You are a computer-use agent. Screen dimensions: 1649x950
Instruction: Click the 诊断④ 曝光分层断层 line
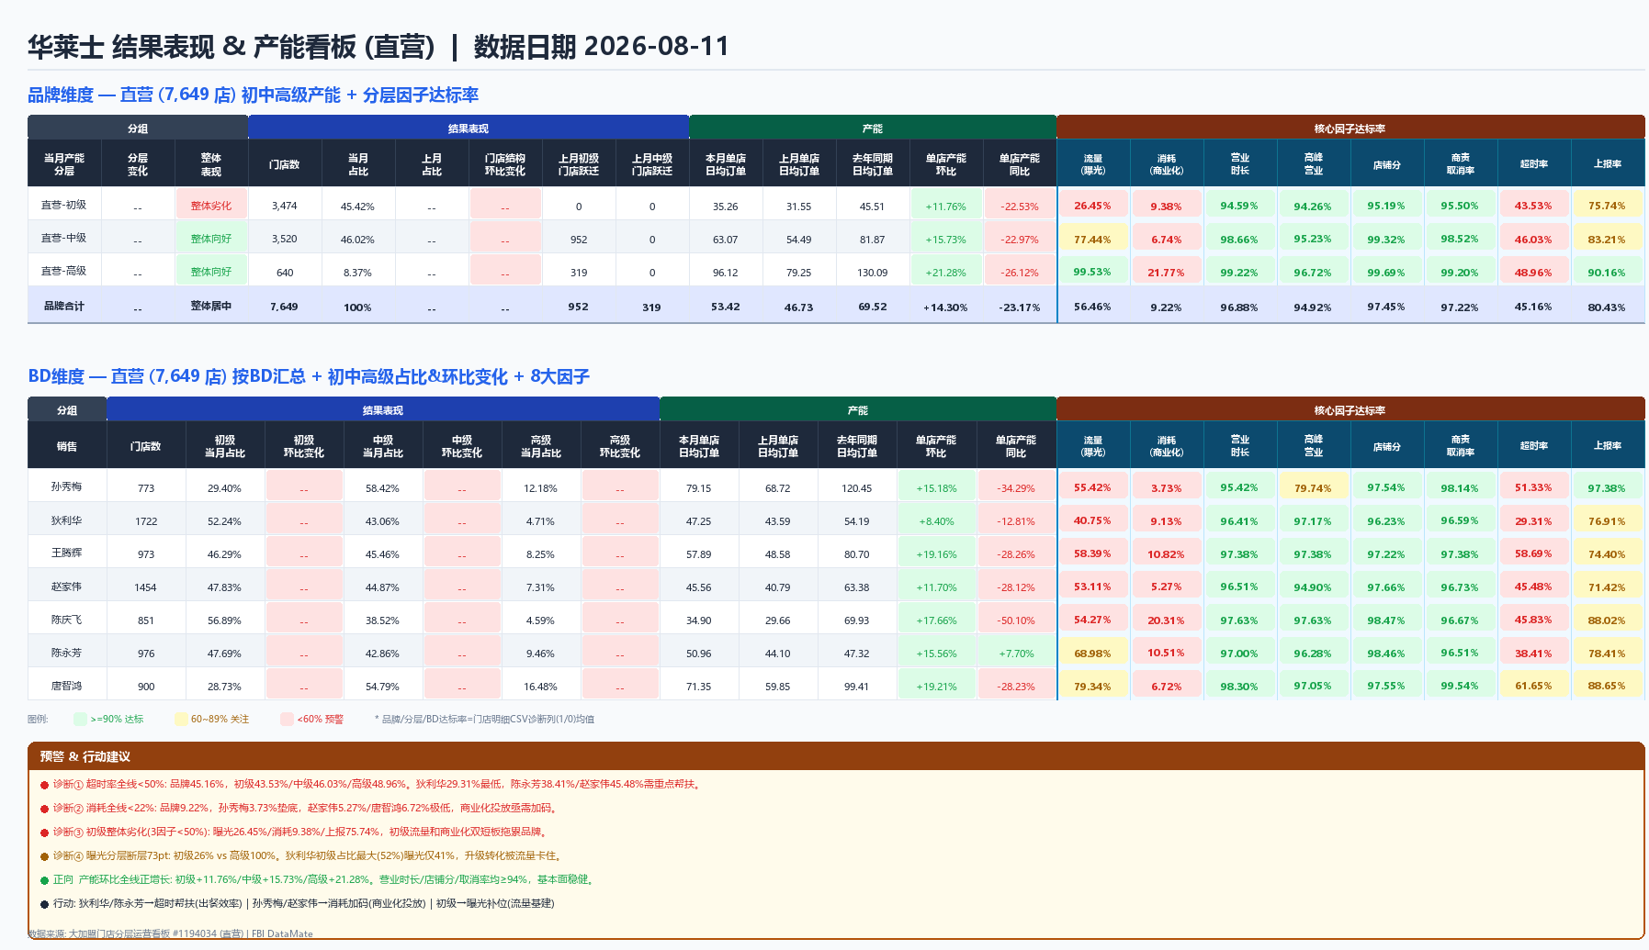pos(301,856)
